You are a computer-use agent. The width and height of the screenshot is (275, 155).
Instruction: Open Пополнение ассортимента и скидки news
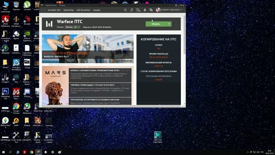click(100, 101)
